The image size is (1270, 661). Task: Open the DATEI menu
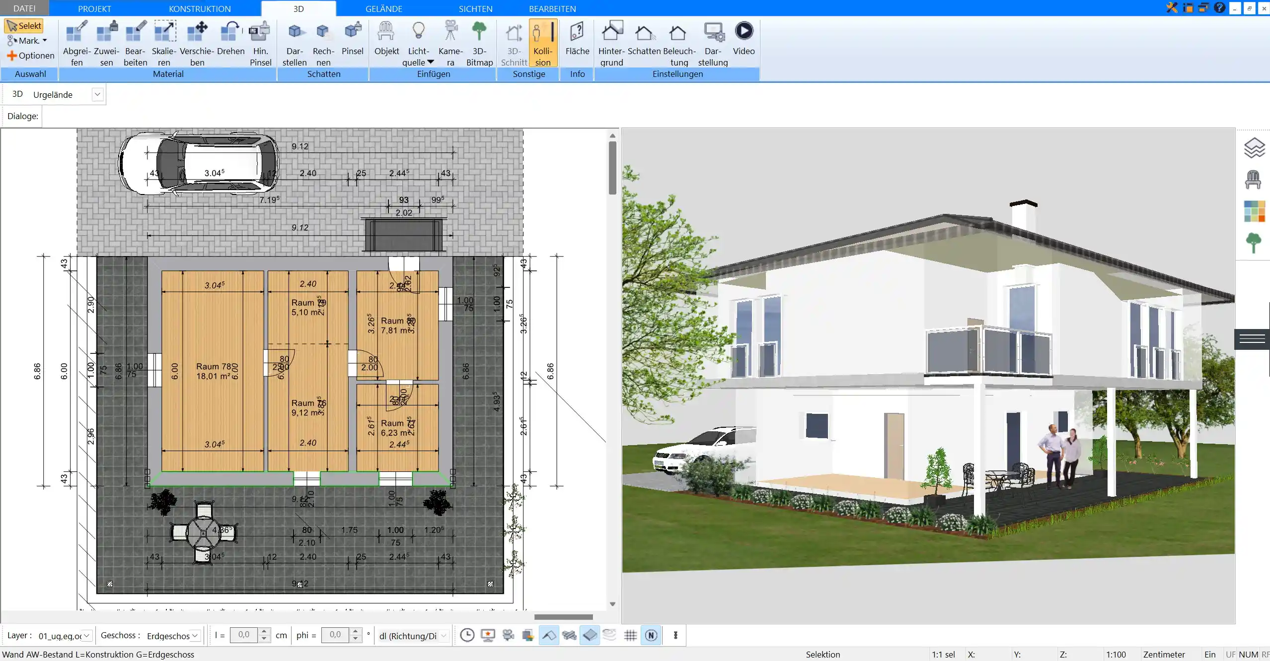[x=24, y=8]
